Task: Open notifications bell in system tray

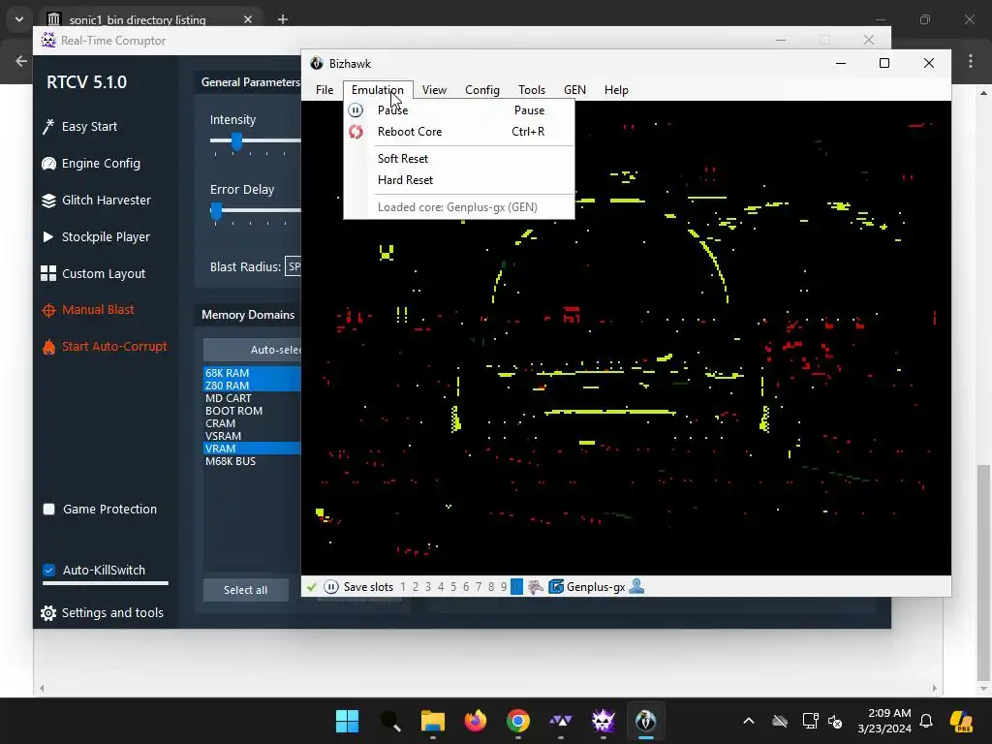Action: 926,721
